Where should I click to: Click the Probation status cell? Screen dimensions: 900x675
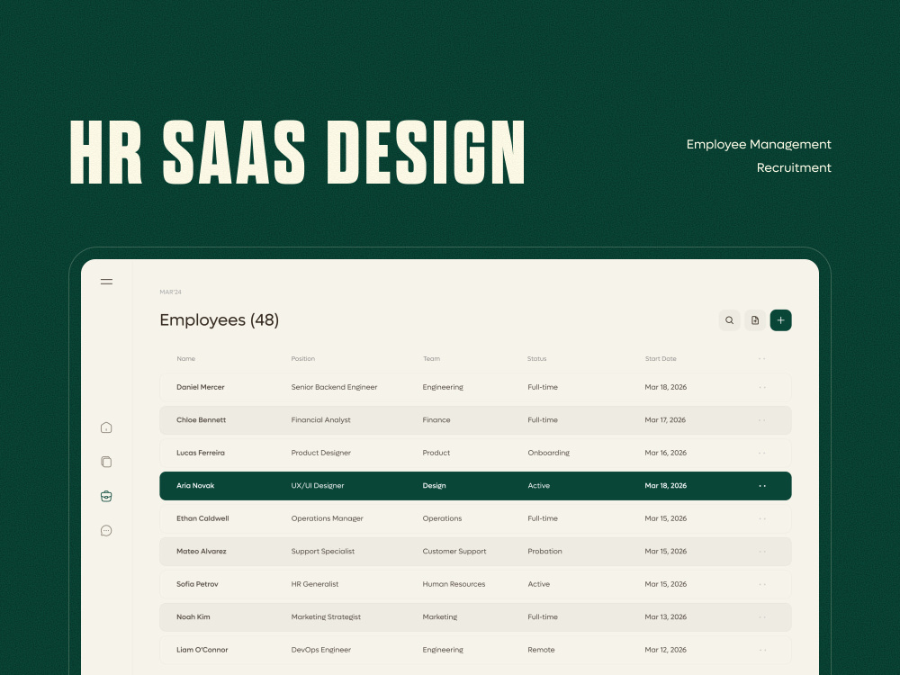544,551
